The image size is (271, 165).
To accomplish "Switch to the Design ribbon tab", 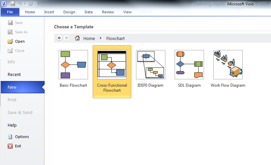I will click(x=69, y=12).
